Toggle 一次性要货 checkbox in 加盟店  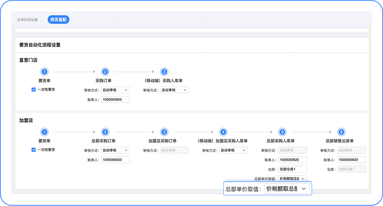[x=33, y=150]
